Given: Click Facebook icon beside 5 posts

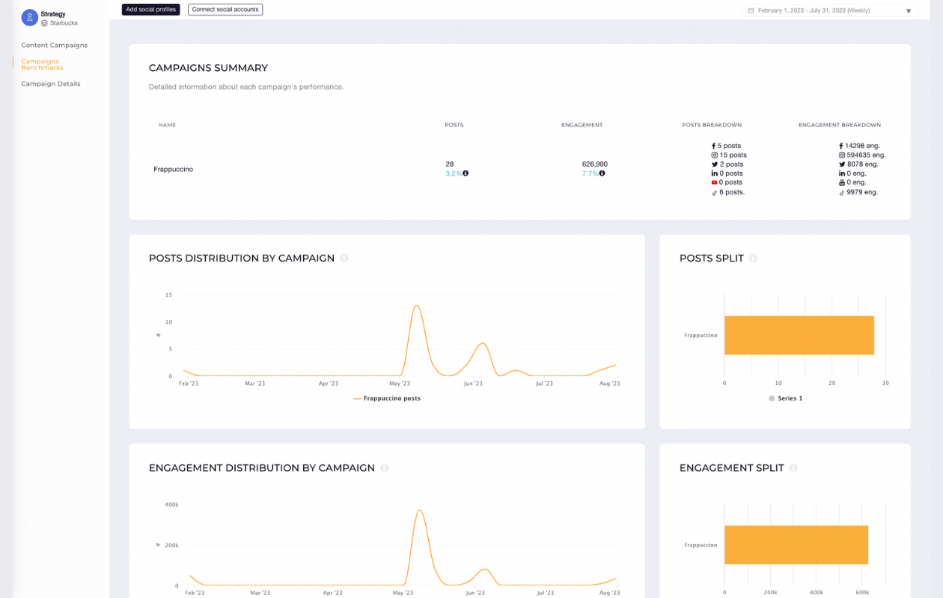Looking at the screenshot, I should pyautogui.click(x=714, y=146).
